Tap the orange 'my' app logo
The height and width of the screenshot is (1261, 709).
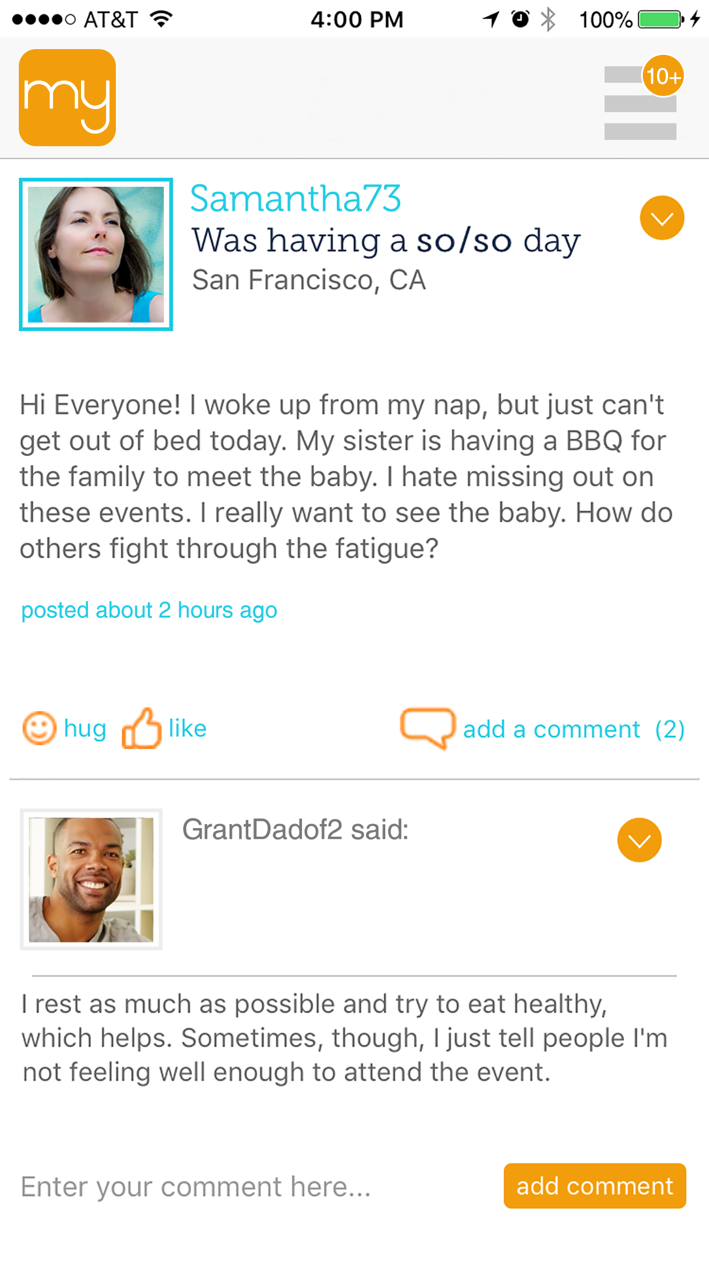tap(67, 98)
